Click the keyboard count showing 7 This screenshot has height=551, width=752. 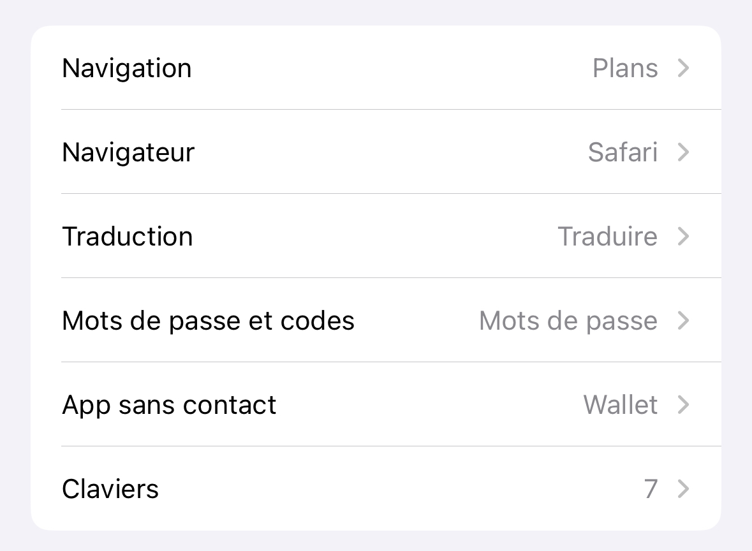651,489
